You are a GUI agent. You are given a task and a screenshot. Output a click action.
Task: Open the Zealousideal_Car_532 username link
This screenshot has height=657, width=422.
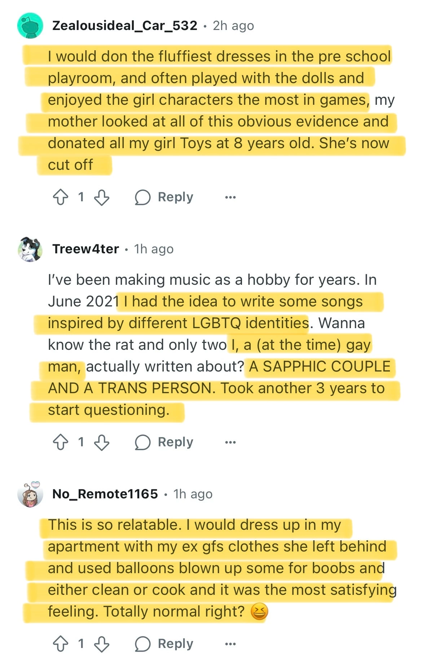pos(125,26)
